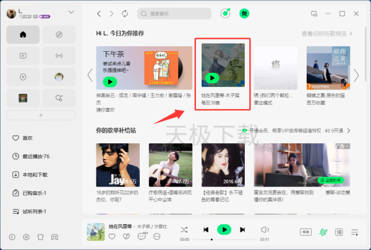The image size is (371, 250).
Task: Toggle the shuffle playback mode
Action: tap(184, 230)
